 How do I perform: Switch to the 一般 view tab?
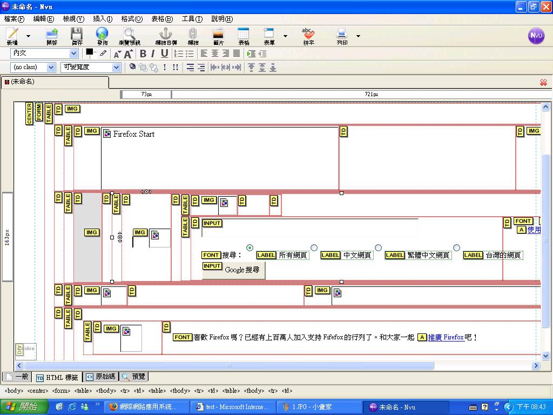coord(17,377)
